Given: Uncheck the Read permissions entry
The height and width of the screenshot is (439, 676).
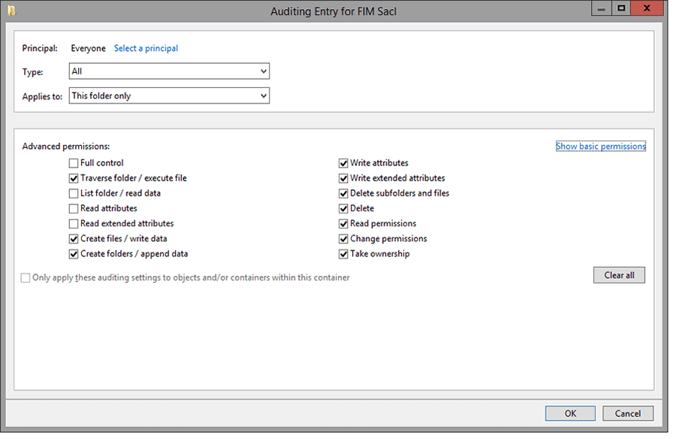Looking at the screenshot, I should (x=343, y=223).
